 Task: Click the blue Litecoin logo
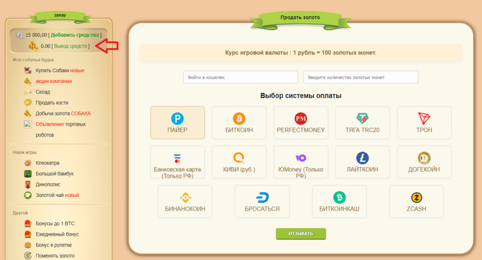point(362,158)
